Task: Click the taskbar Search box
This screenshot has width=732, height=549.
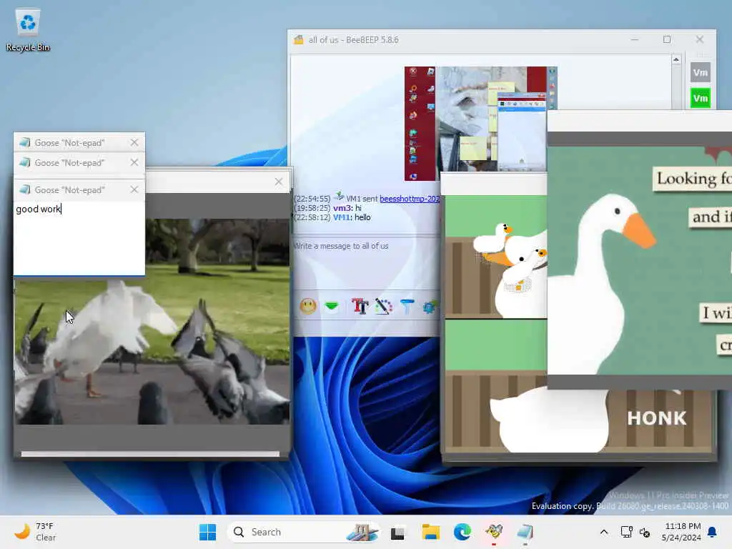Action: click(303, 532)
